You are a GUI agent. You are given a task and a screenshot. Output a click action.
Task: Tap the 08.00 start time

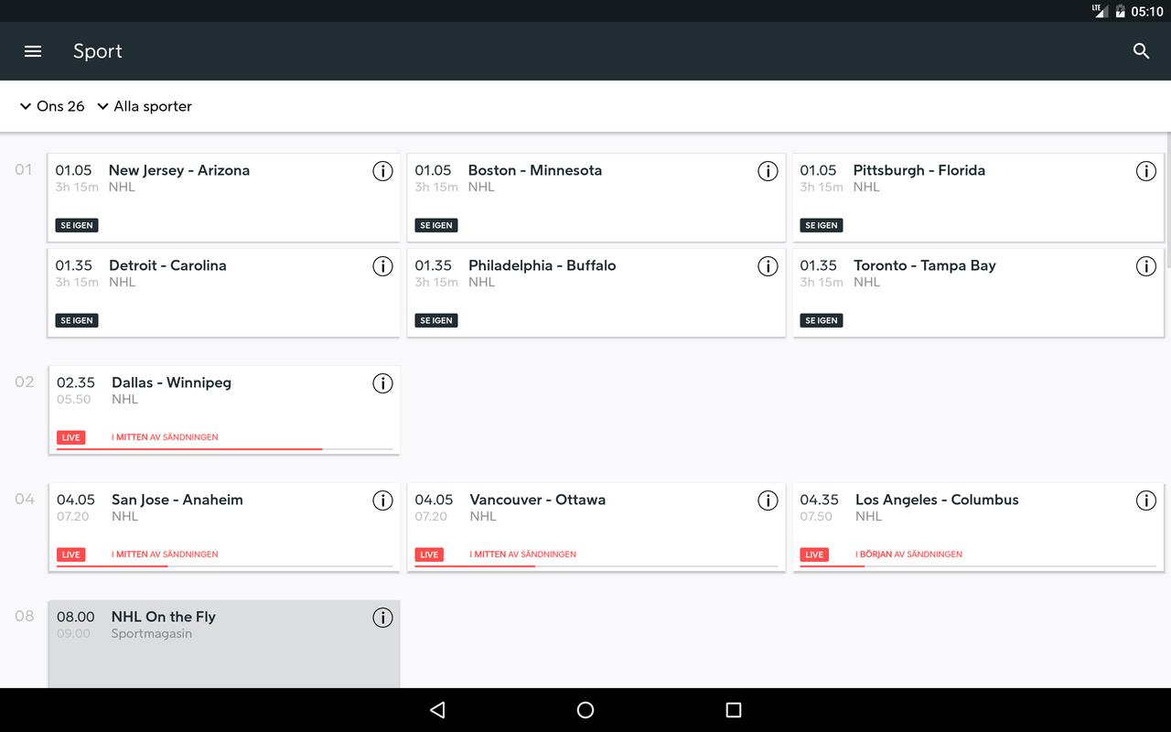point(76,617)
